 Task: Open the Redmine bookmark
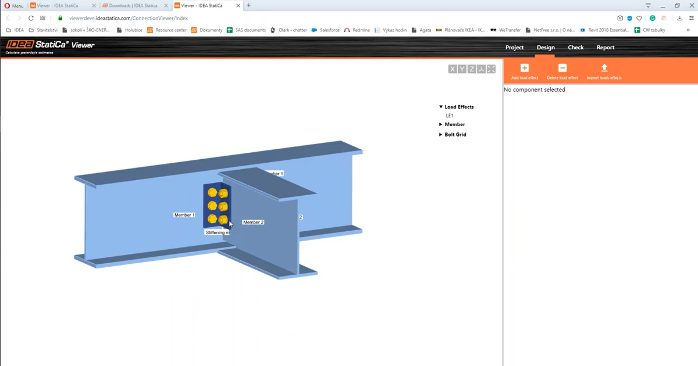(357, 30)
